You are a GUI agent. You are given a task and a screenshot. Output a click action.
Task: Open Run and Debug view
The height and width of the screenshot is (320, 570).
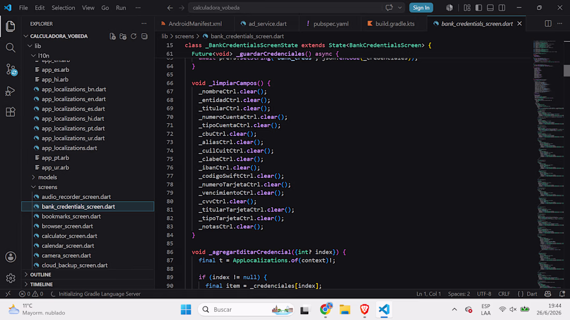(x=10, y=90)
